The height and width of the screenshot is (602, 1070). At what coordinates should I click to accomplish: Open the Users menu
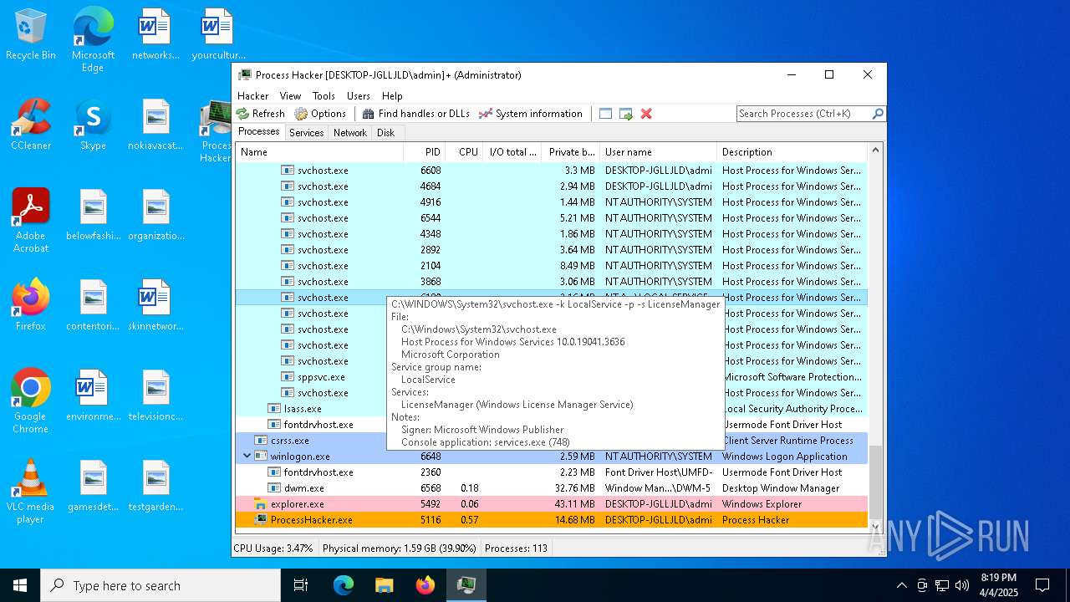click(359, 96)
